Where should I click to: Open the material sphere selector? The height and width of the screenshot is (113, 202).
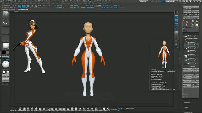coord(6,46)
